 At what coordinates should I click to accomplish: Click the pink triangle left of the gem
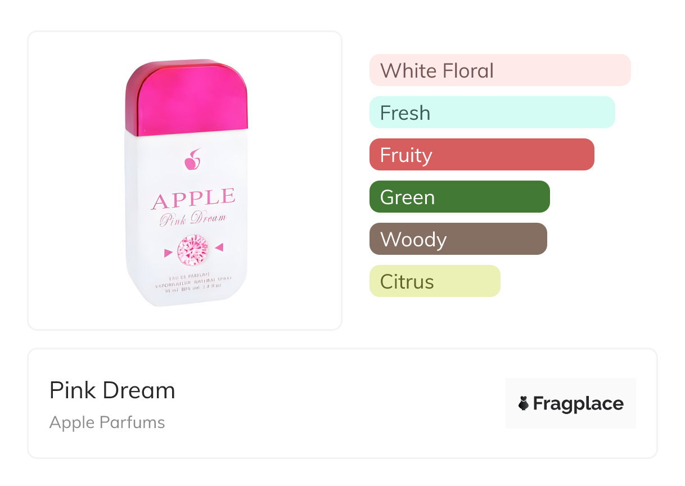(x=168, y=253)
